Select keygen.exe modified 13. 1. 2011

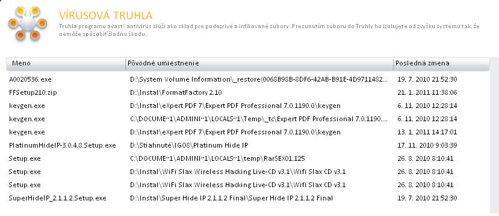247,132
